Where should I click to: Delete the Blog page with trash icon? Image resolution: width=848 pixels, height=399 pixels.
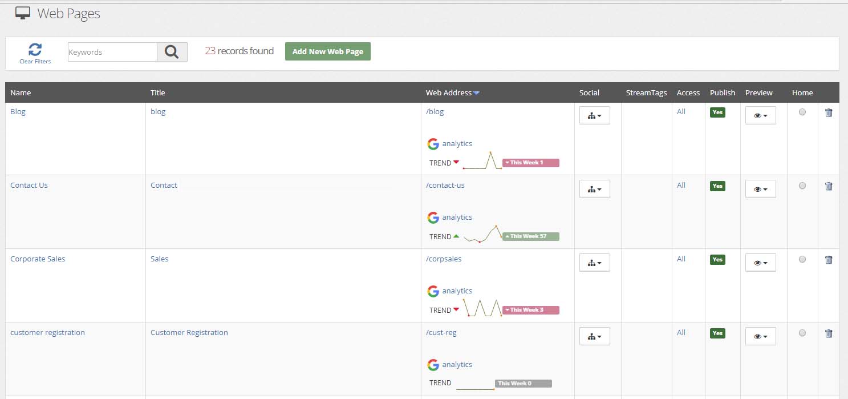[x=829, y=112]
